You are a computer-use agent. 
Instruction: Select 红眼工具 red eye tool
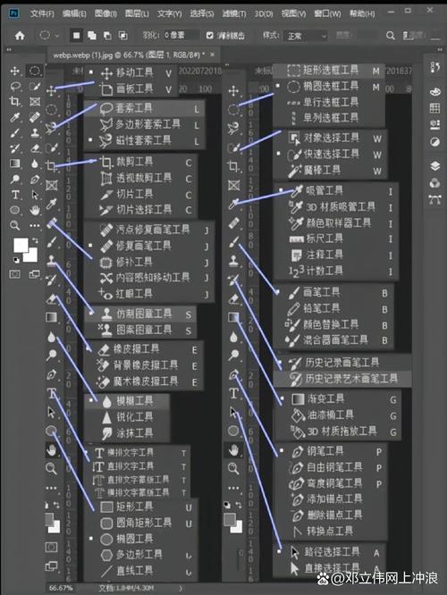pos(148,293)
